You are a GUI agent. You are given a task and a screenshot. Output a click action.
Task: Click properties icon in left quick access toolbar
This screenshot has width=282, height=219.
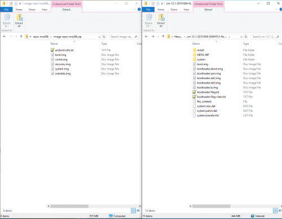point(11,3)
